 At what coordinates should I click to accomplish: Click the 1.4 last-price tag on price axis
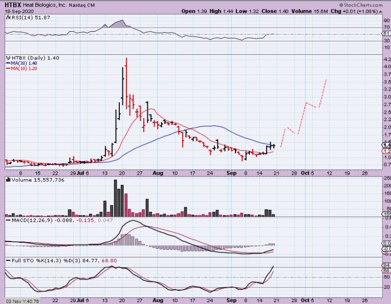[386, 145]
